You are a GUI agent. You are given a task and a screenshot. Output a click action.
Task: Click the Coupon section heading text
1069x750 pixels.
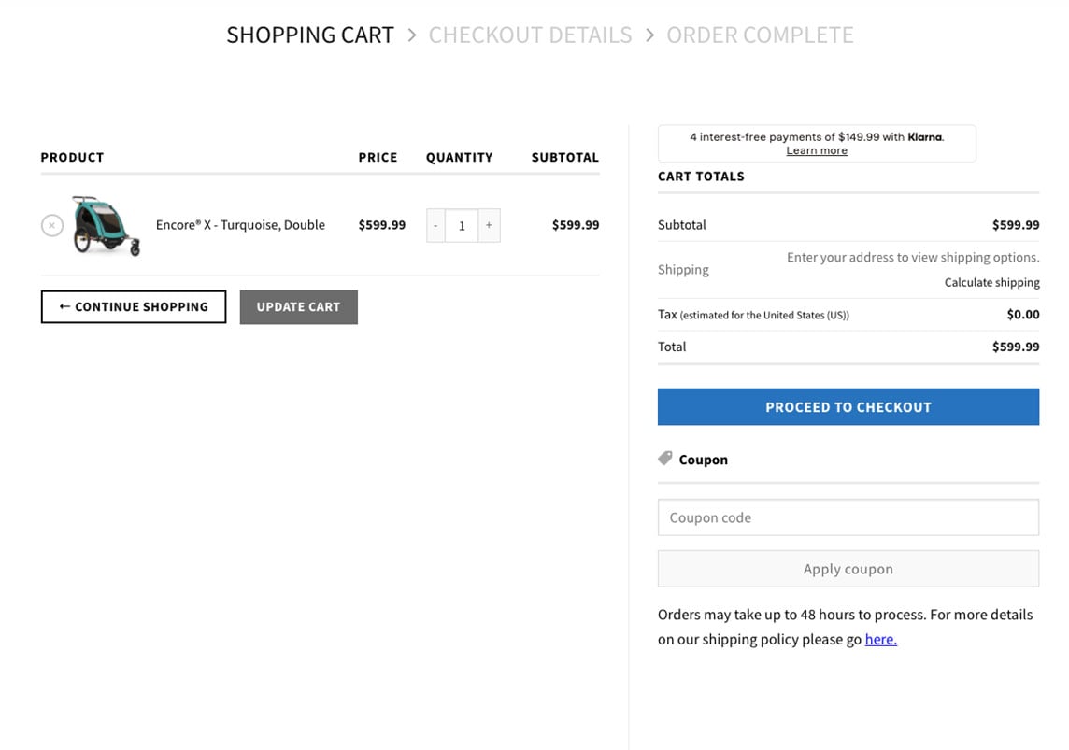[703, 460]
